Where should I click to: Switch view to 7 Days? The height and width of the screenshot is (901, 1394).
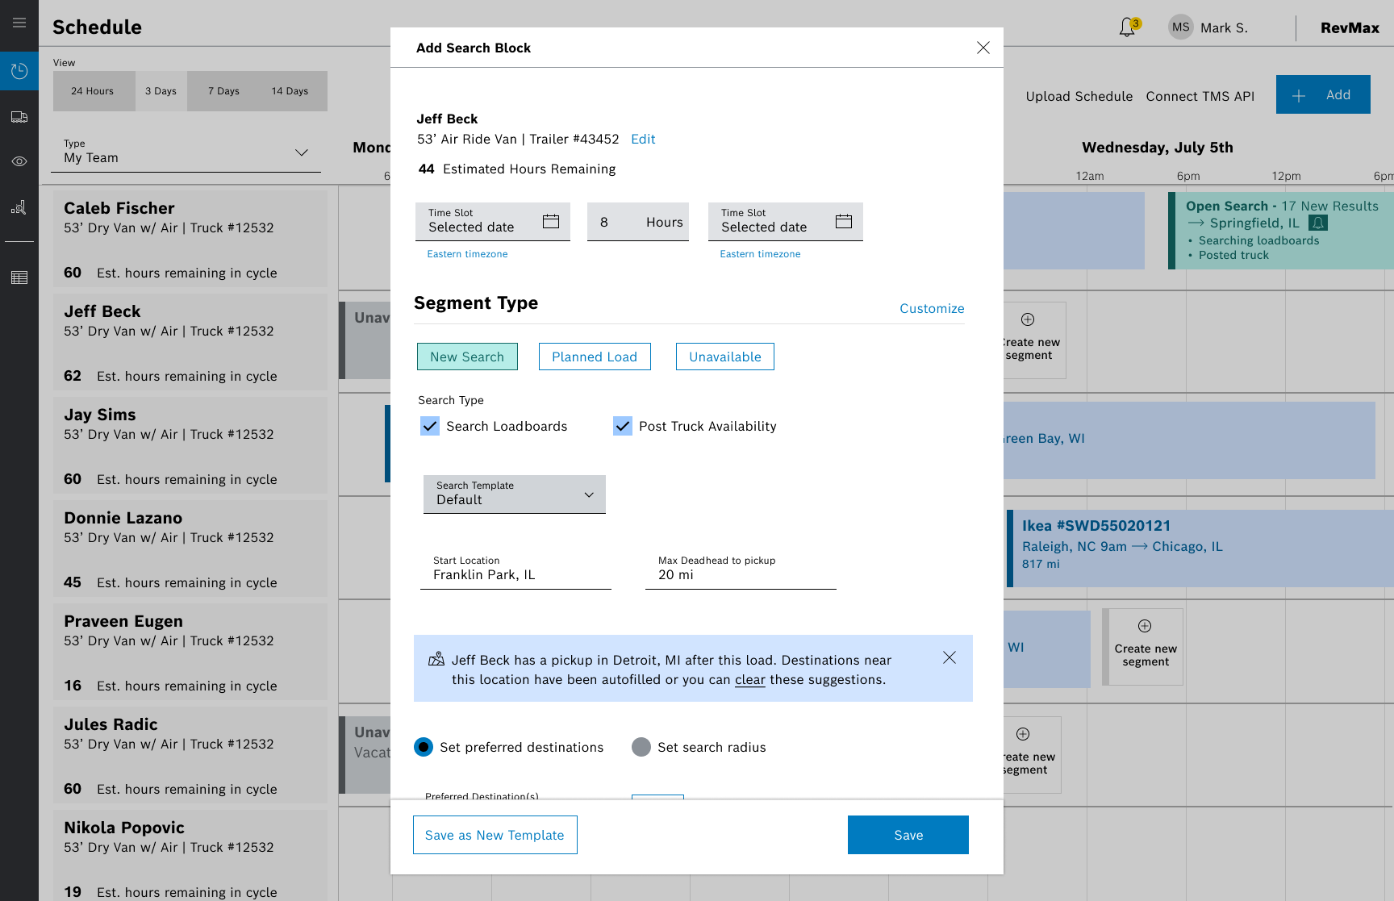(x=223, y=91)
